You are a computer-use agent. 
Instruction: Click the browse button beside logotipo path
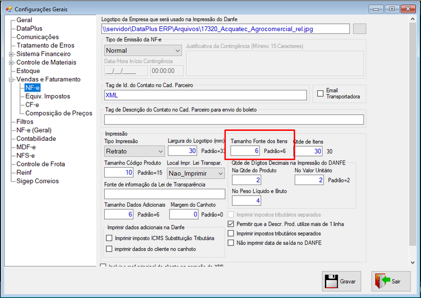click(x=359, y=29)
